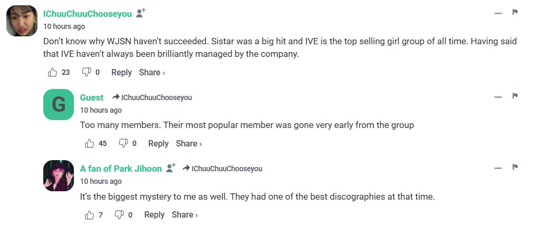Flag IChuuChuuChooseyou's comment as inappropriate

click(x=515, y=12)
